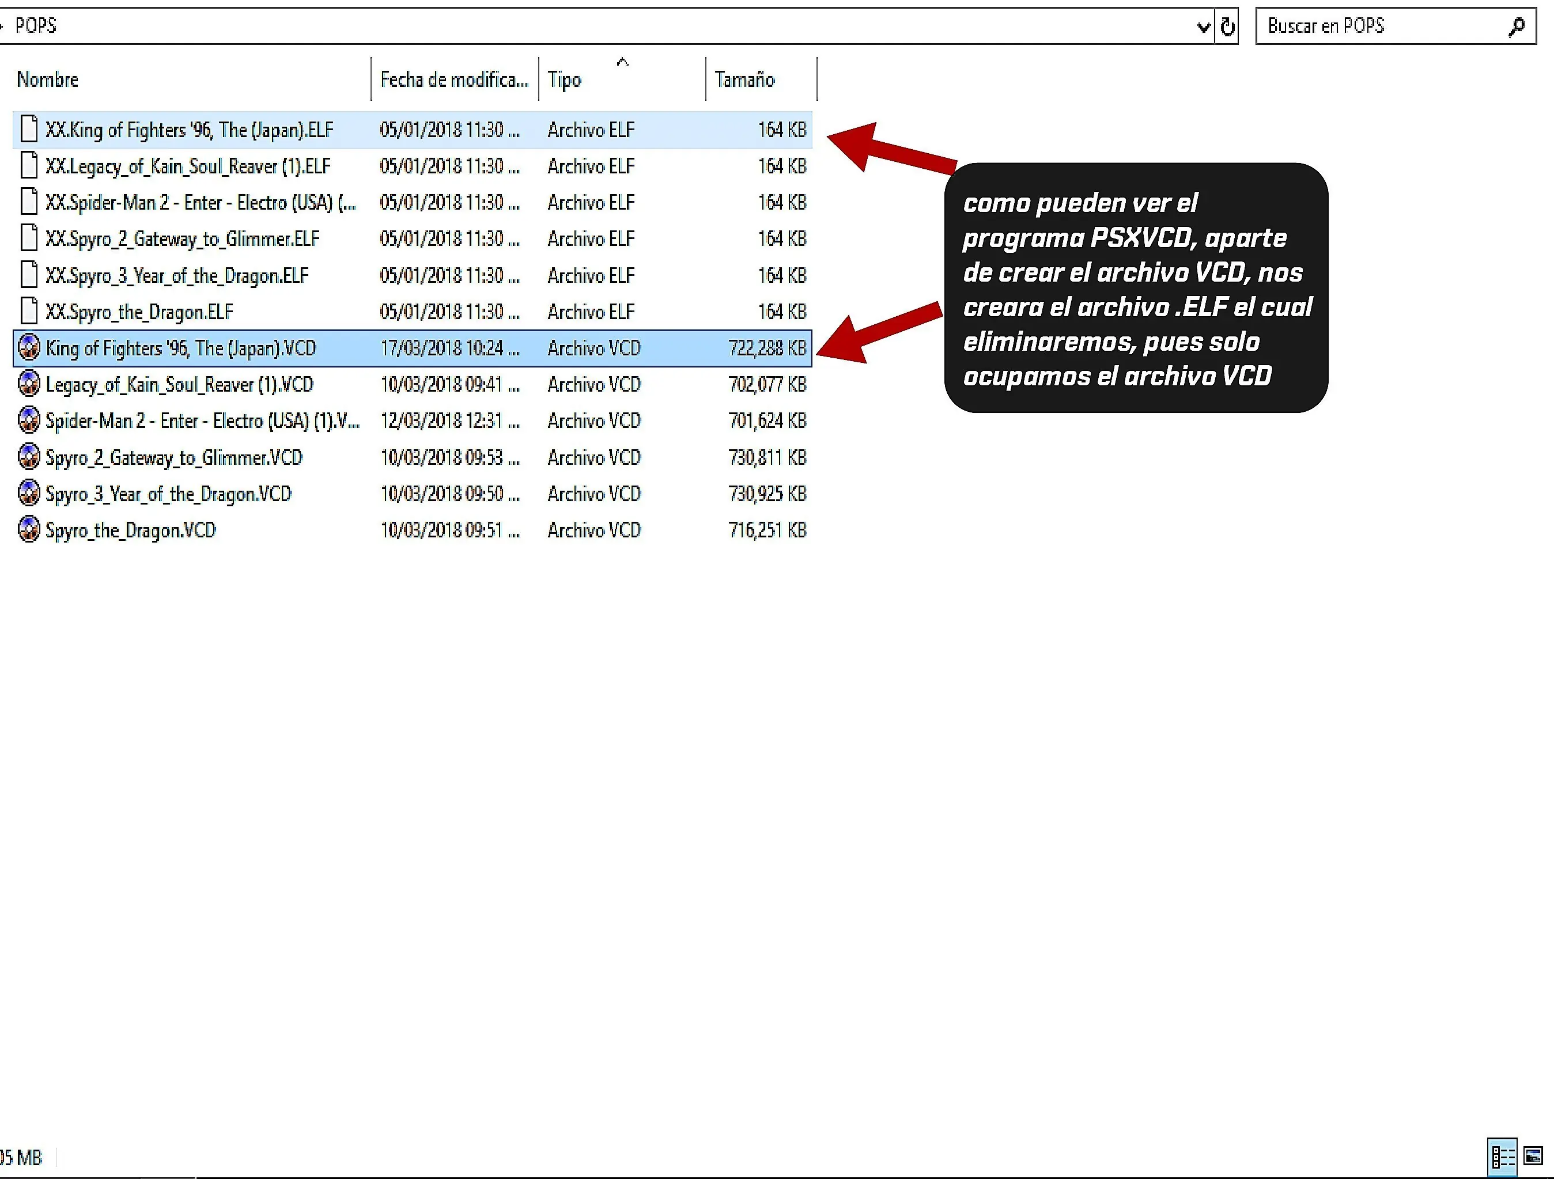Click the disc icon of Spider-Man 2 VCD file

[29, 420]
